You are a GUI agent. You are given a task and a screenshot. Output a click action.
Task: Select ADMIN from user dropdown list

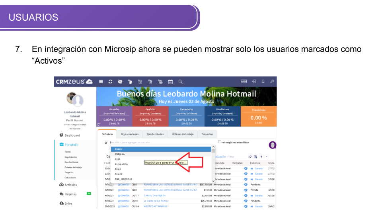tap(161, 149)
